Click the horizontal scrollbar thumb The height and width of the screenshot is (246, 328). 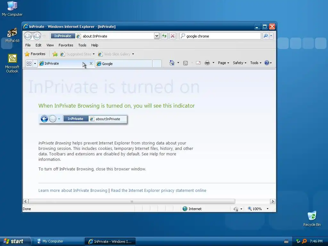point(132,201)
